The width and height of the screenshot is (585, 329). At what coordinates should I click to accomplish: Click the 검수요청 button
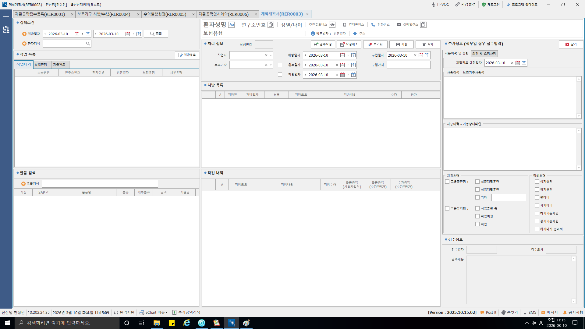pos(323,44)
